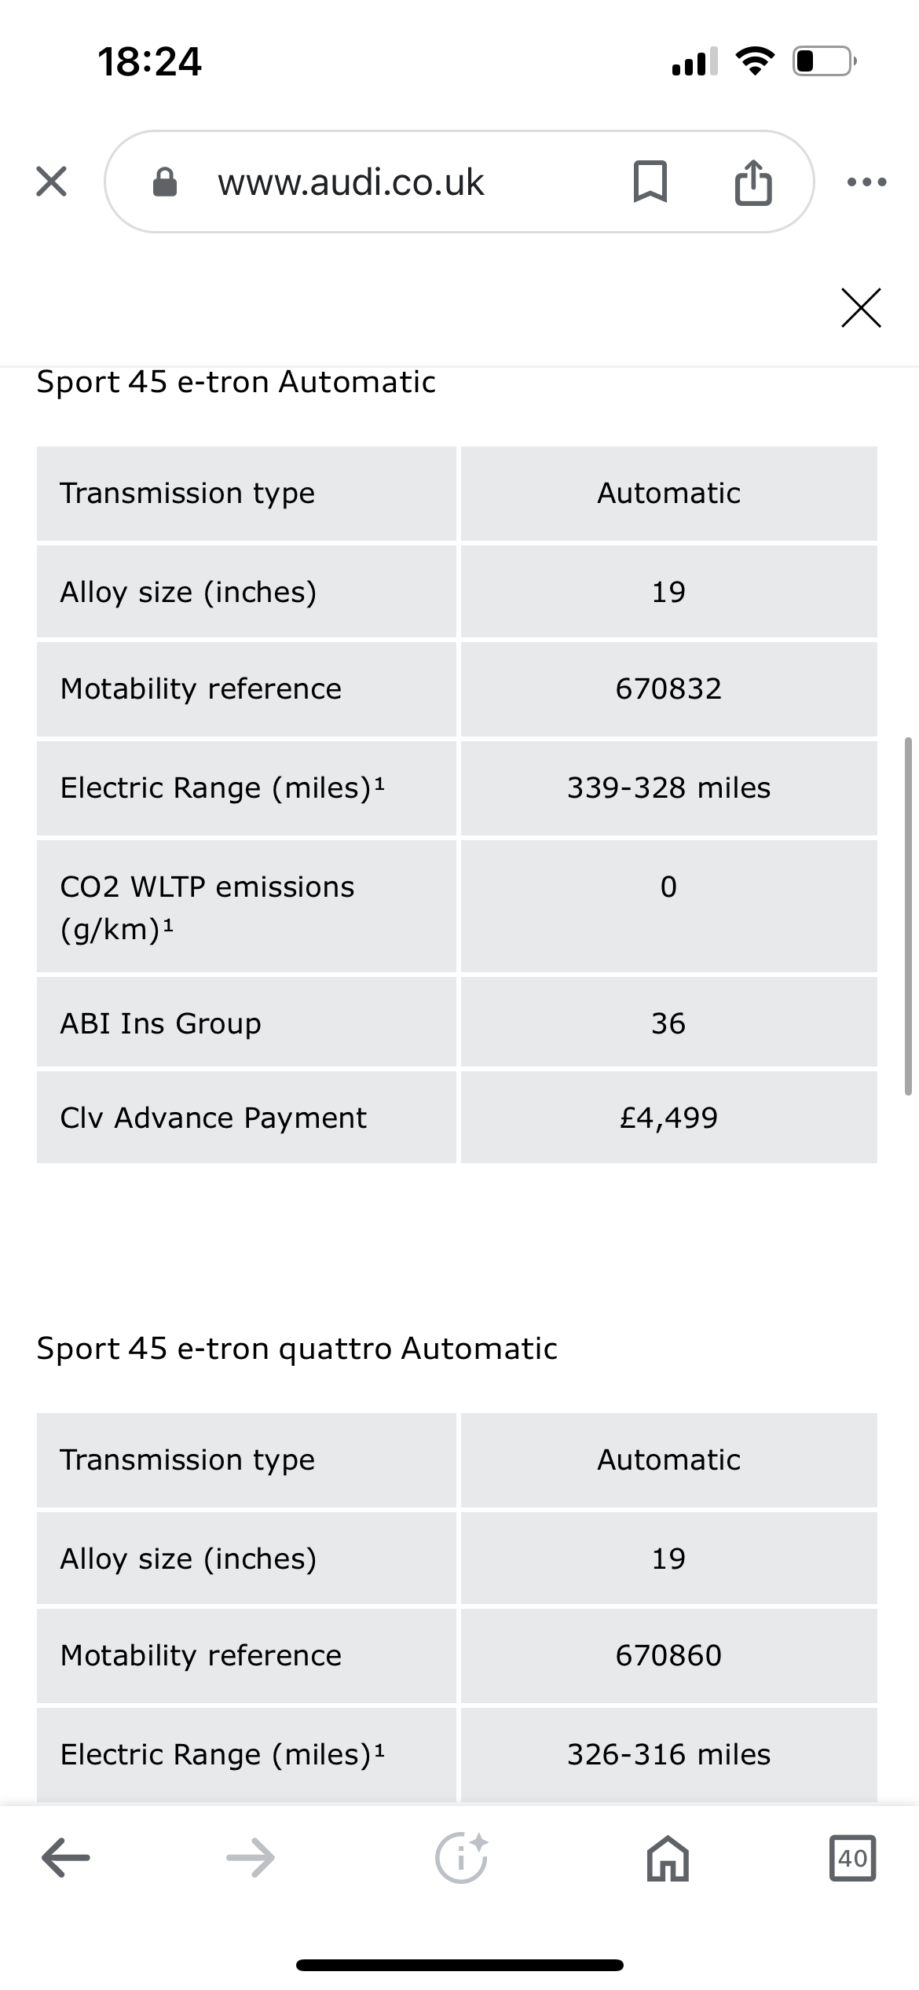Select the Motability reference 670860 value
919x1990 pixels.
[668, 1655]
